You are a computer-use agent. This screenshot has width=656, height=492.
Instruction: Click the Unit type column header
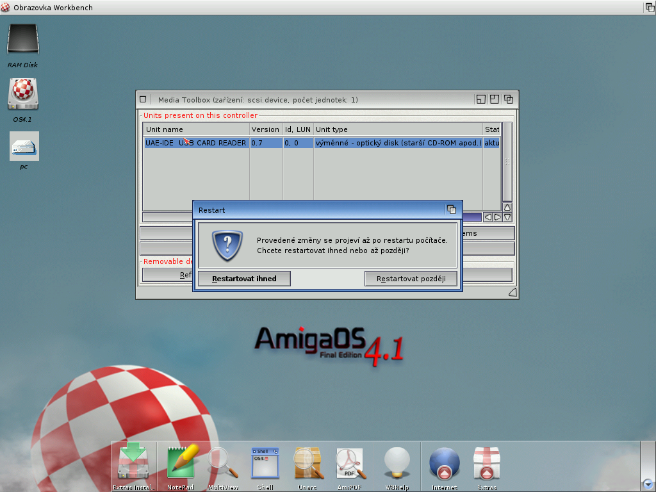pyautogui.click(x=397, y=129)
